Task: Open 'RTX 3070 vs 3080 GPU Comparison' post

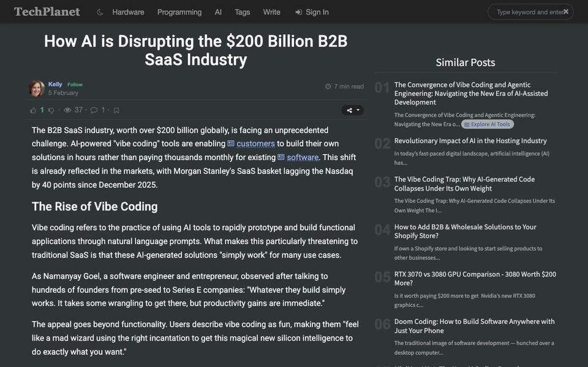Action: pyautogui.click(x=475, y=279)
